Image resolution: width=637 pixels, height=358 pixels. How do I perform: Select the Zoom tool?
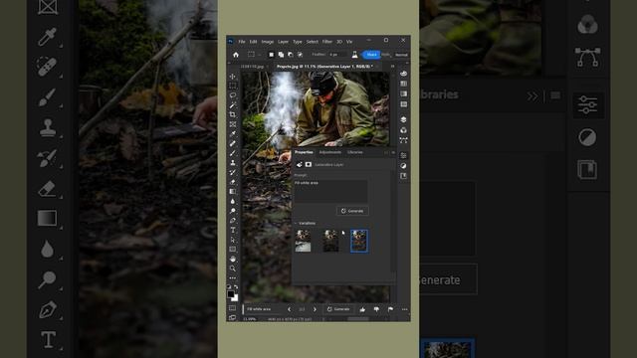(233, 268)
